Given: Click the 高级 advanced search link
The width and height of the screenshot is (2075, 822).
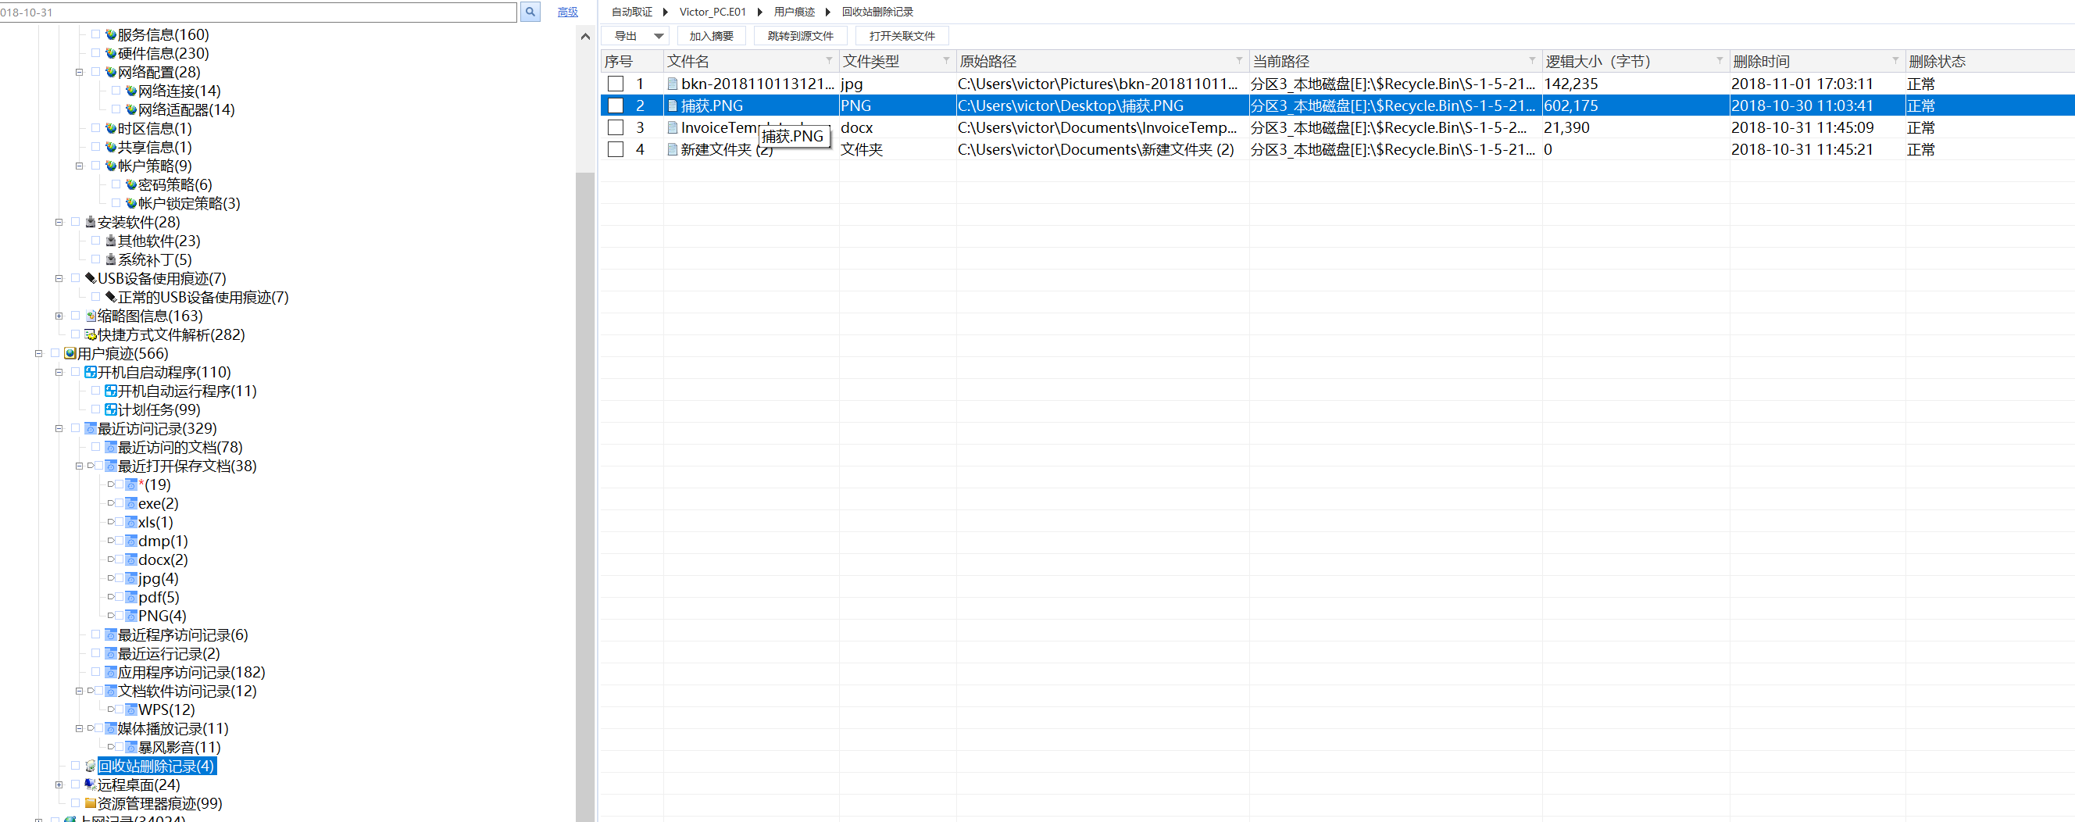Looking at the screenshot, I should [x=567, y=12].
